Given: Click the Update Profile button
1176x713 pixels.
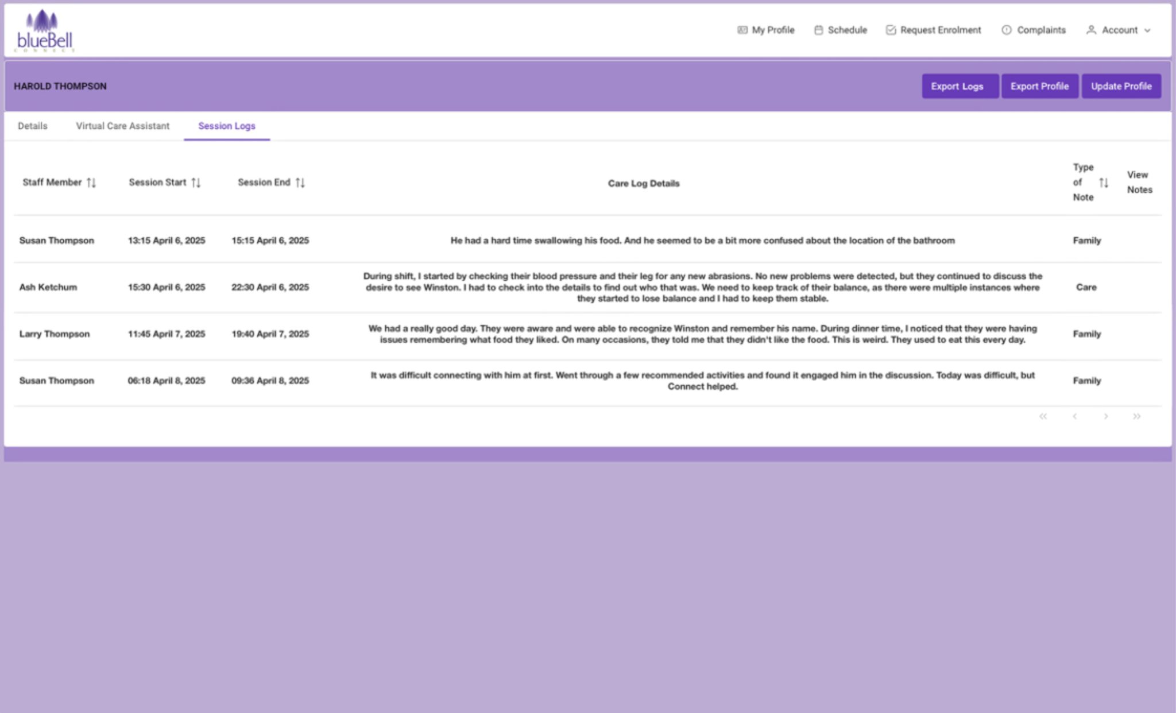Looking at the screenshot, I should tap(1121, 86).
